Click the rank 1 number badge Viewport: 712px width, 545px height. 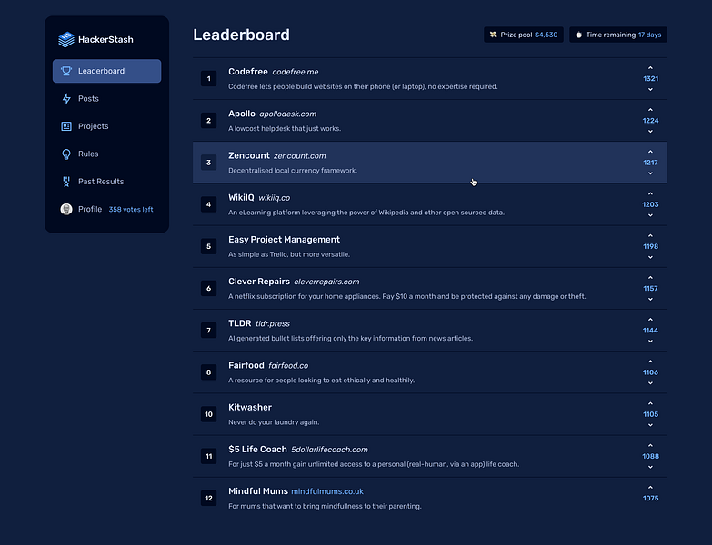209,79
